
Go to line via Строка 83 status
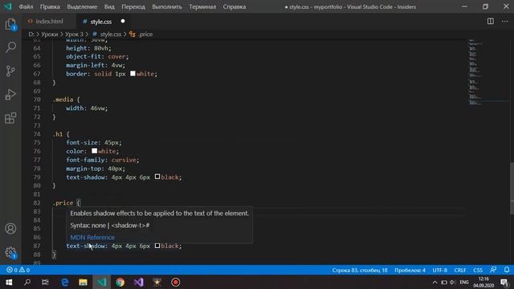(360, 270)
